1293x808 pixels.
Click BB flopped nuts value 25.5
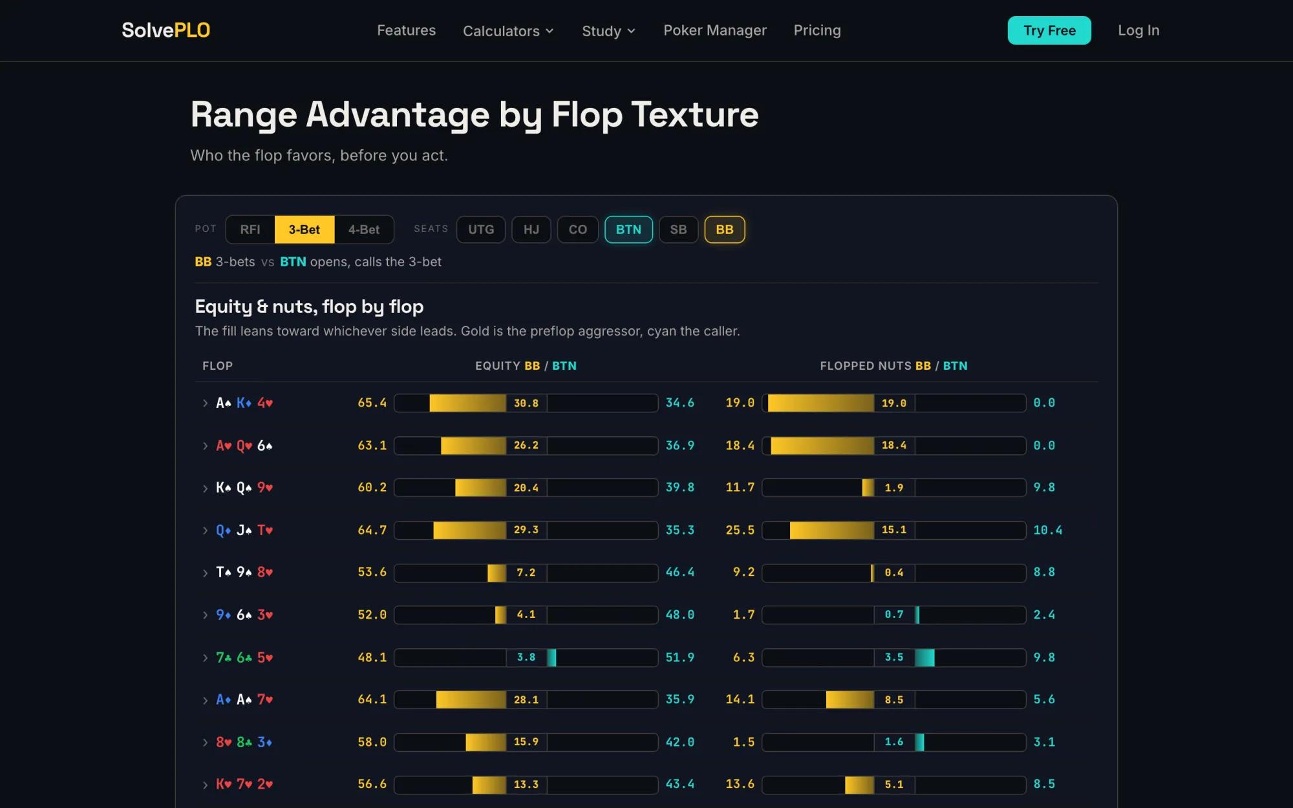point(740,530)
